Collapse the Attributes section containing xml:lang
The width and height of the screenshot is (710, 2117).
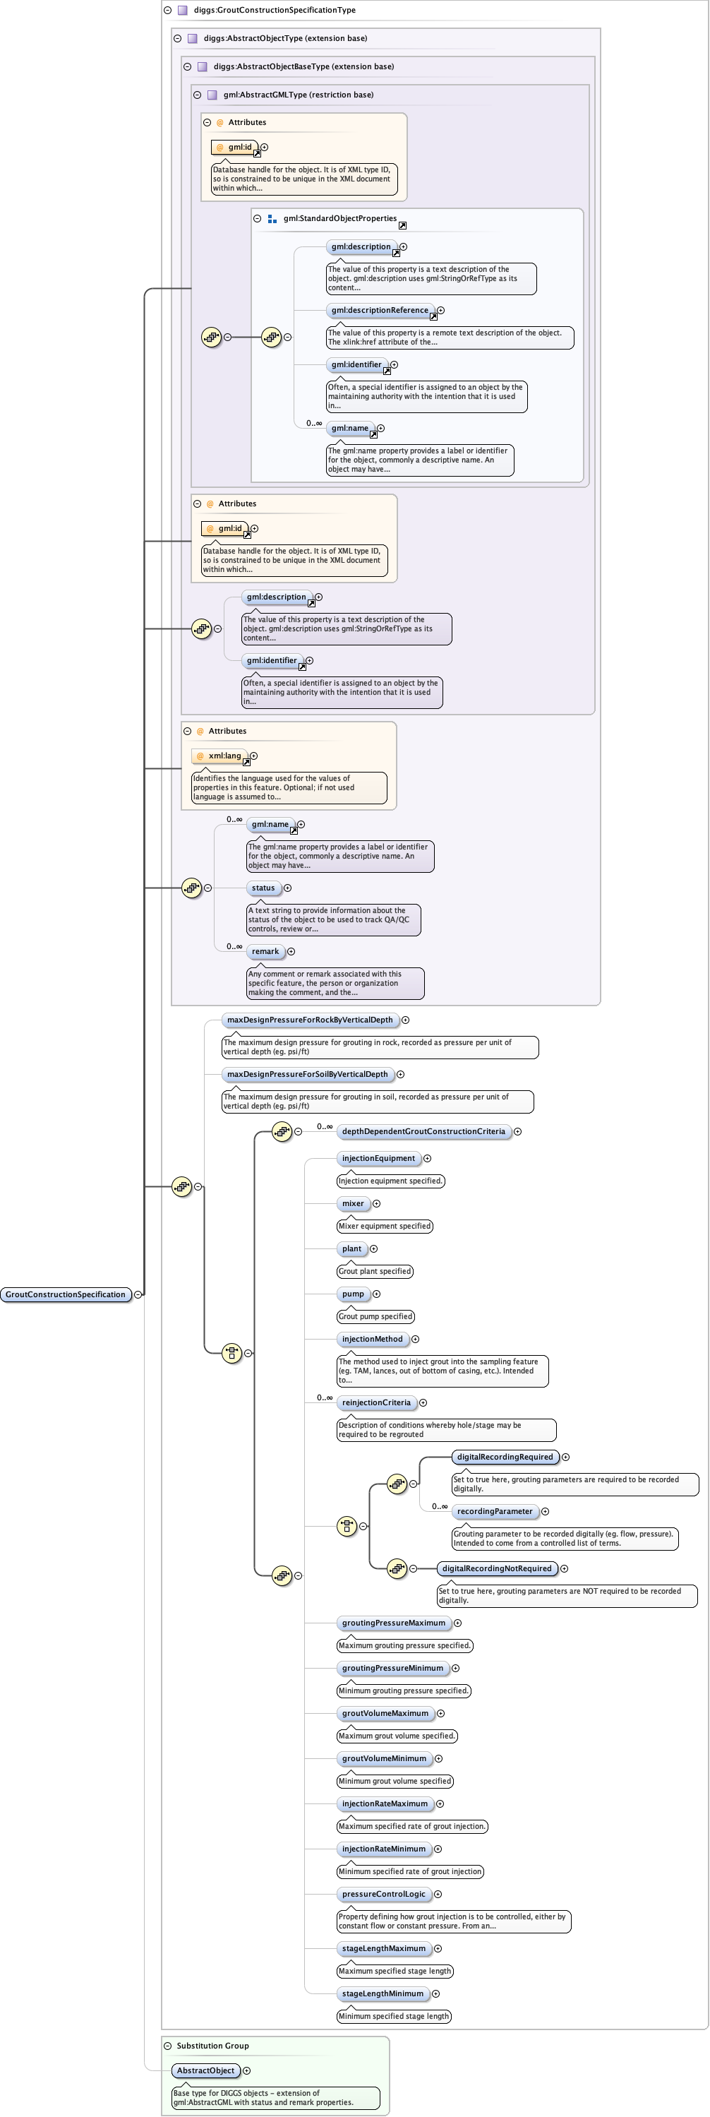coord(187,731)
